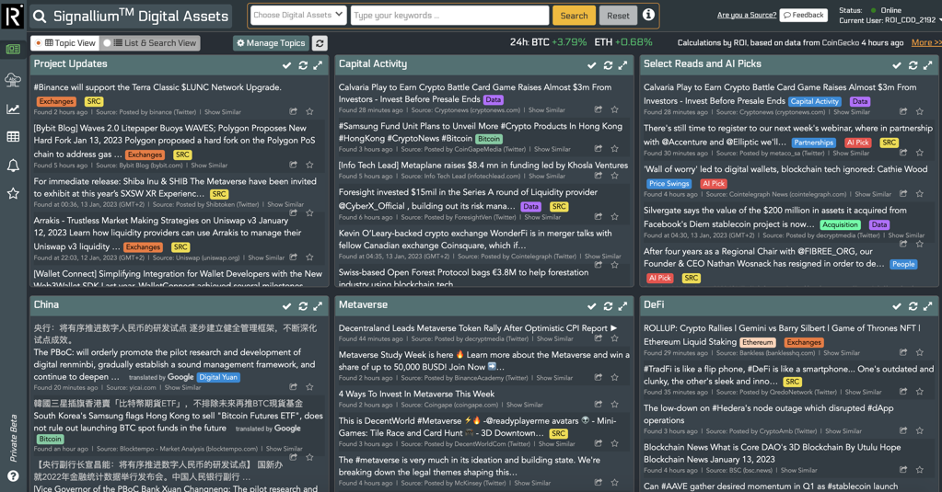This screenshot has width=942, height=492.
Task: Open the chart trends sidebar icon
Action: click(13, 109)
